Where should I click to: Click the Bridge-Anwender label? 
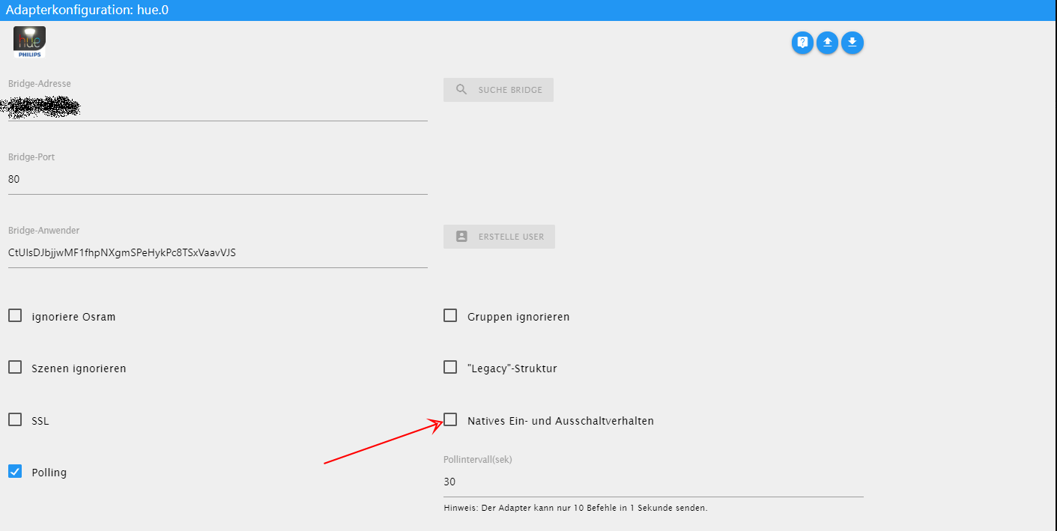pos(43,231)
